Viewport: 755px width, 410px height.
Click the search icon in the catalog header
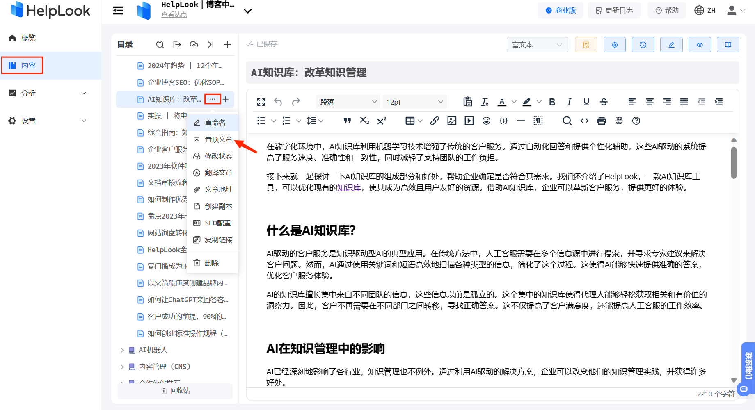(160, 45)
